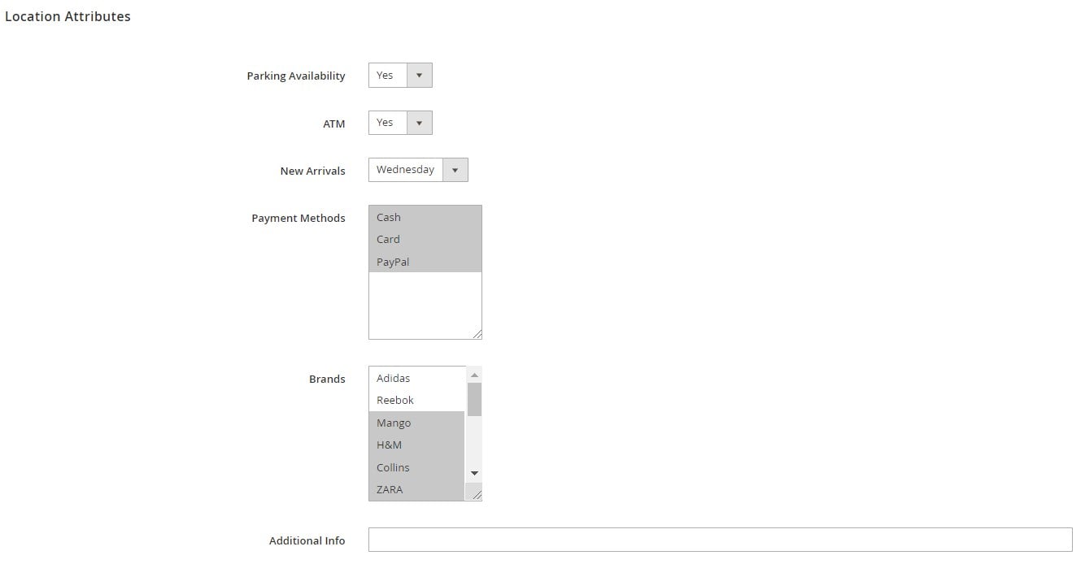Select Cash in Payment Methods

click(x=425, y=217)
